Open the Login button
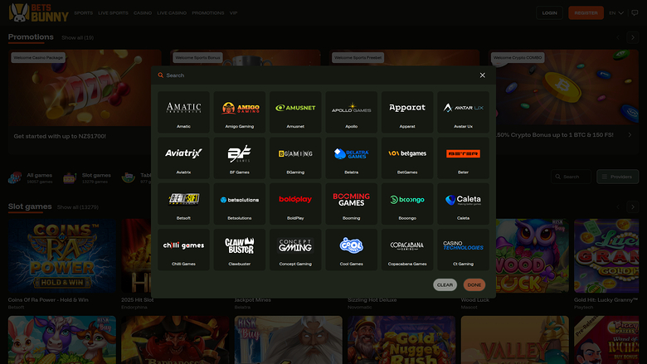The image size is (647, 364). click(549, 12)
